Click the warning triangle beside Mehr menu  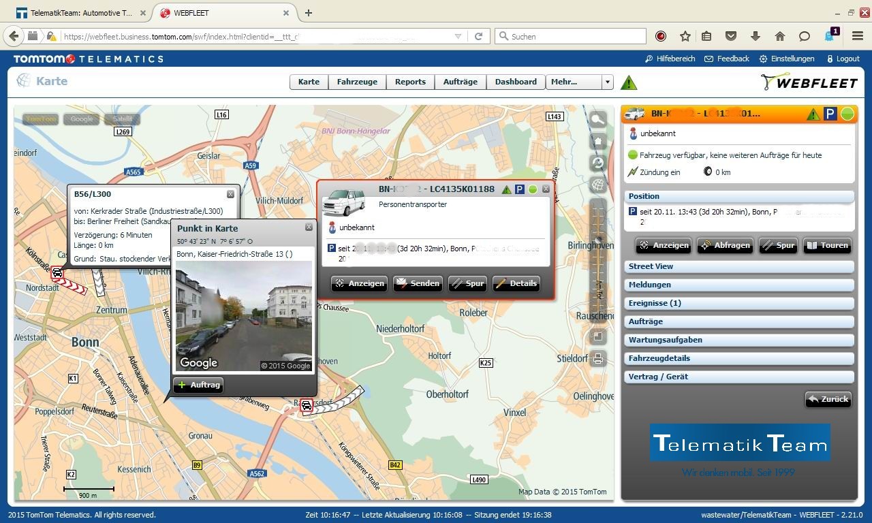click(x=629, y=82)
